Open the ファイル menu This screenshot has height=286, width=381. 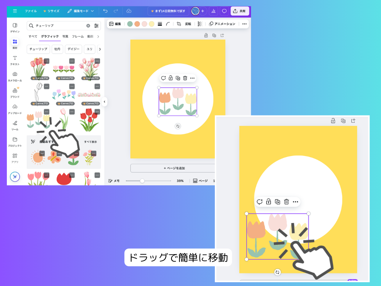[31, 11]
